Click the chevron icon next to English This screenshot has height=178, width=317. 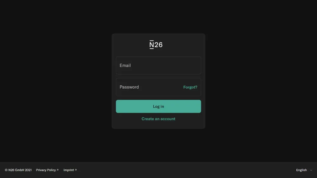pyautogui.click(x=311, y=170)
